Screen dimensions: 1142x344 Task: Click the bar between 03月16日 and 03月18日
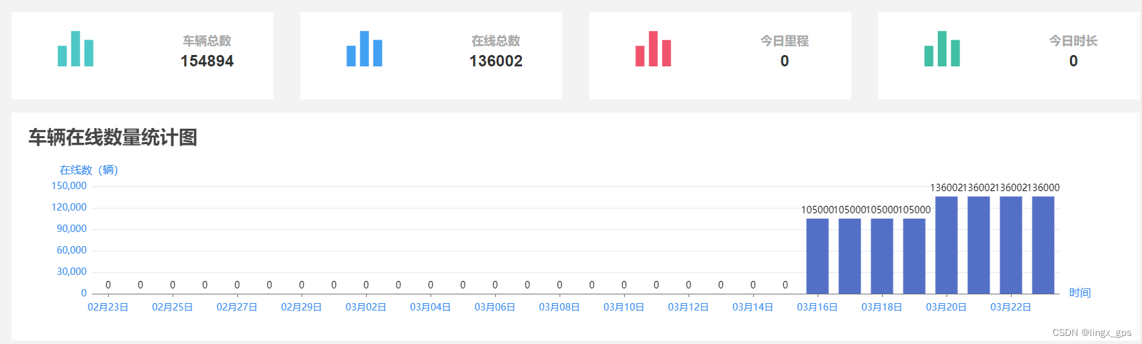click(x=850, y=256)
